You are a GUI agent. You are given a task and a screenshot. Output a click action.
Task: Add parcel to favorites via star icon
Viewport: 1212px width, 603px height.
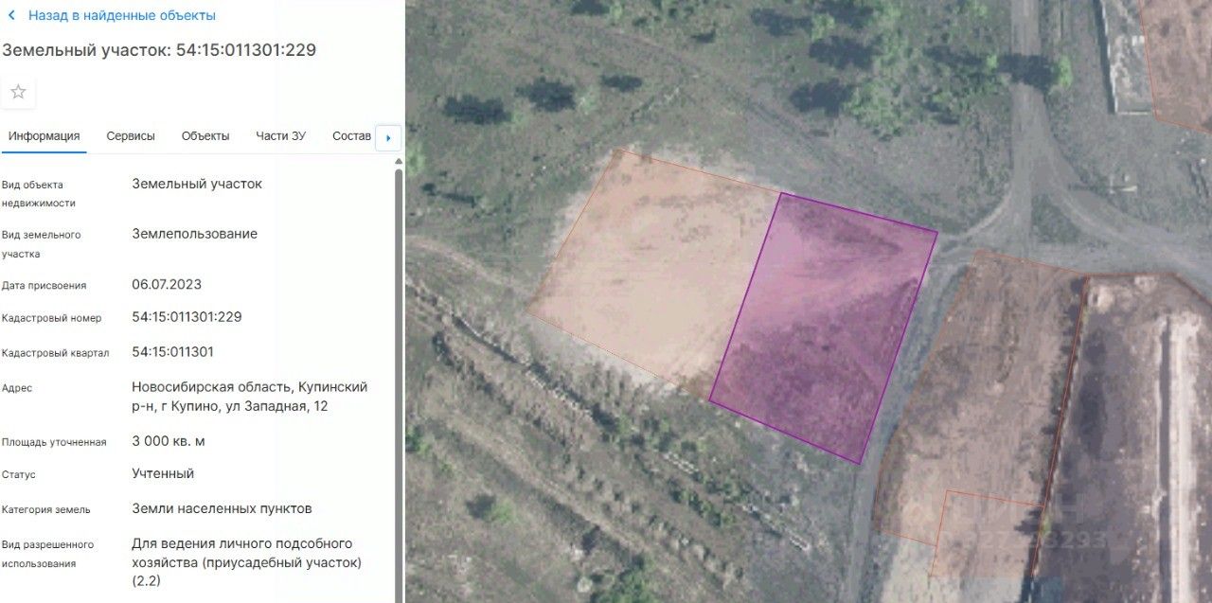[x=18, y=92]
